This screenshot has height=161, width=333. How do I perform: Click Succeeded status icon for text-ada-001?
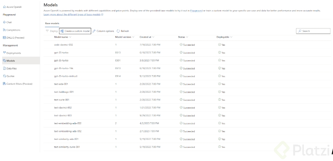point(181,84)
